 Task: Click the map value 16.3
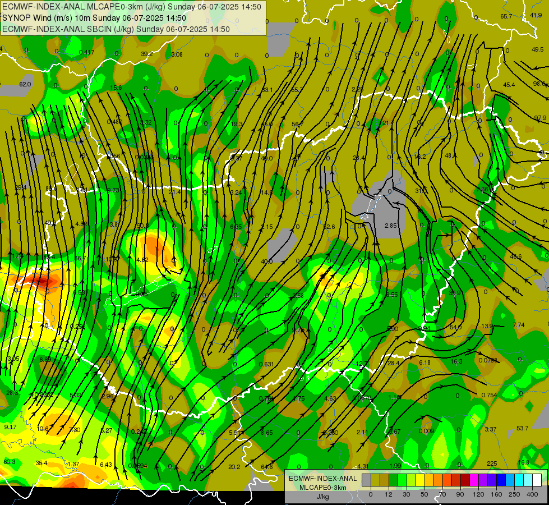coord(456,361)
